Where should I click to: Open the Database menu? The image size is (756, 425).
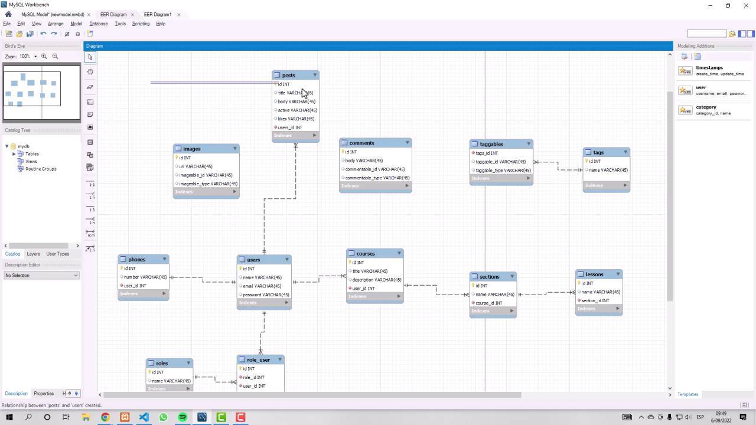pyautogui.click(x=98, y=24)
